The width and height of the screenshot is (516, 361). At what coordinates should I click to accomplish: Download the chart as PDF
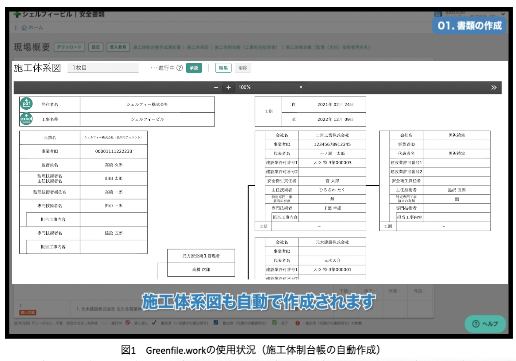26,104
